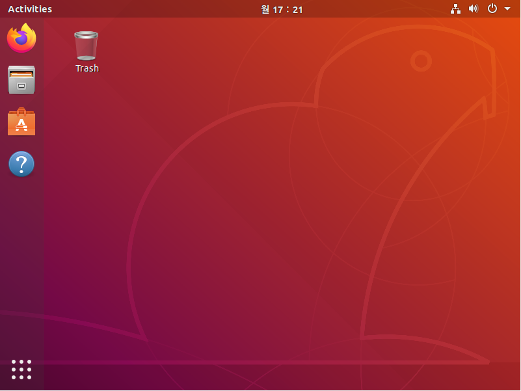Click the power icon in top bar
Image resolution: width=521 pixels, height=391 pixels.
(492, 8)
